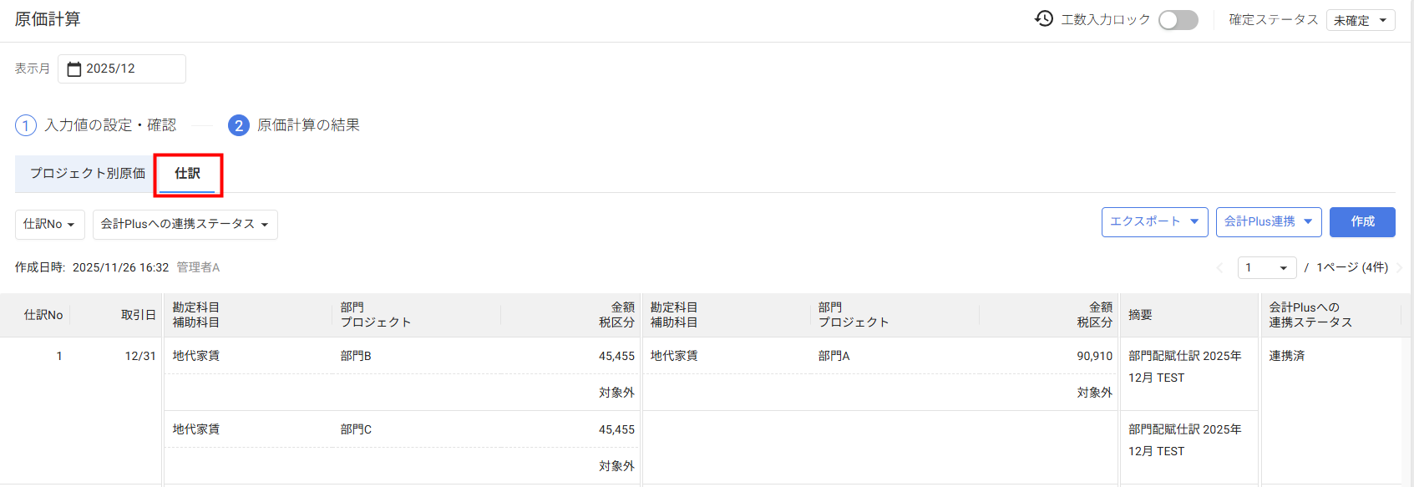The height and width of the screenshot is (487, 1414).
Task: Go to next page arrow
Action: (1400, 267)
